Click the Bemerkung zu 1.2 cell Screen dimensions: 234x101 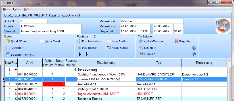(204, 75)
